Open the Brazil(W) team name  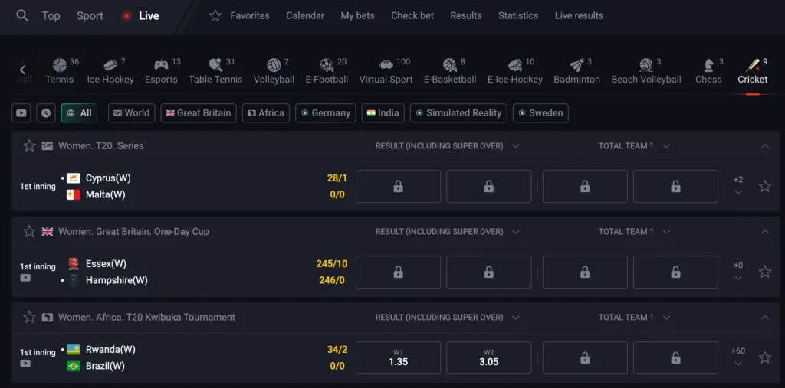point(105,366)
